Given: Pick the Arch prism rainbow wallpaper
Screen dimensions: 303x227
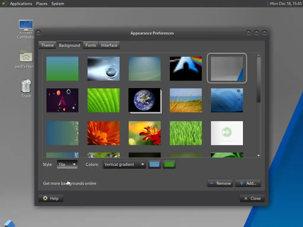Looking at the screenshot, I should pyautogui.click(x=186, y=69).
